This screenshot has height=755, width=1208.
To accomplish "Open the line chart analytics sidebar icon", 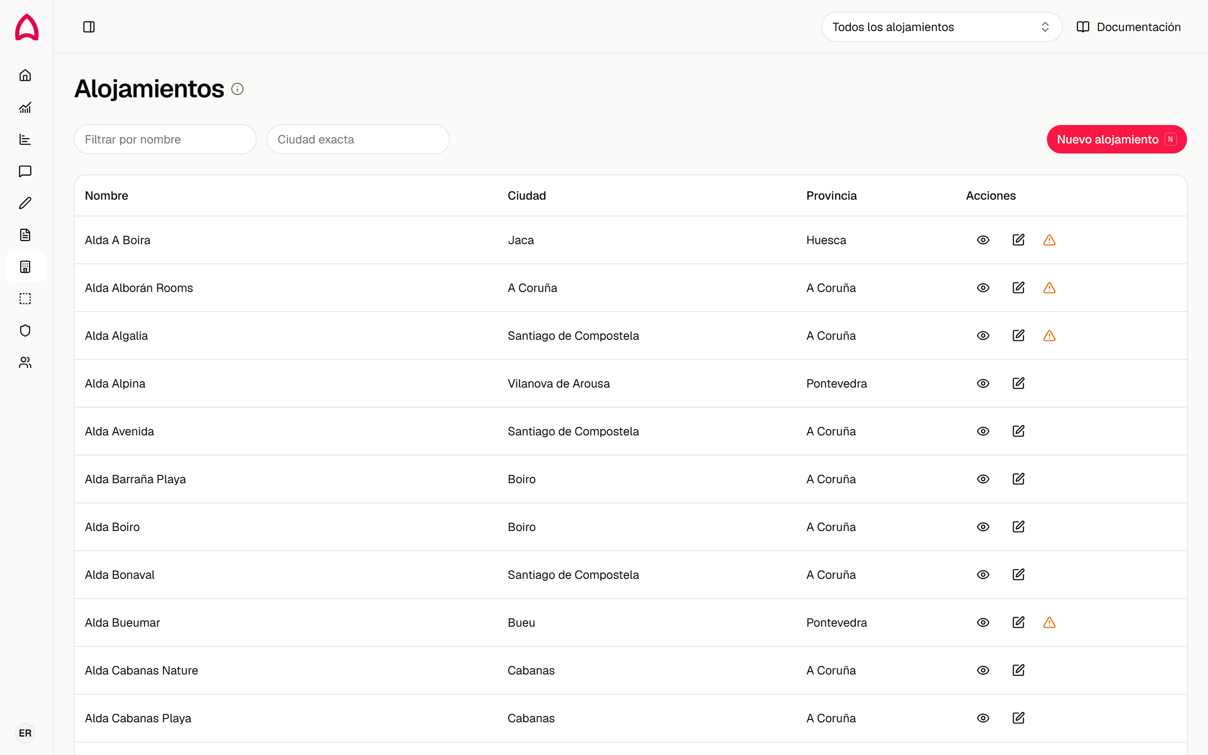I will click(x=26, y=107).
